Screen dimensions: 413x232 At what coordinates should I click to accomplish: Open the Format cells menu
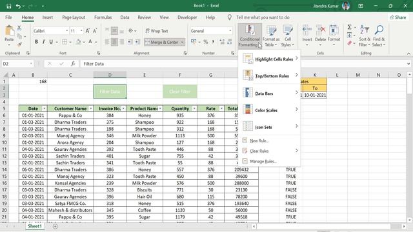click(x=334, y=36)
